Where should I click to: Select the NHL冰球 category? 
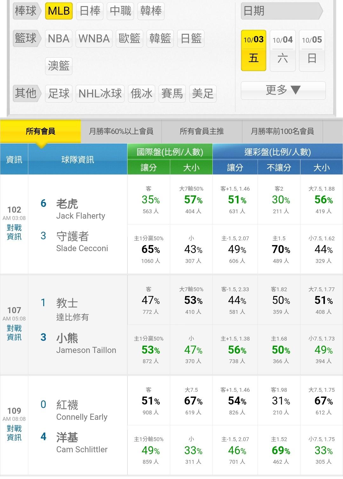pyautogui.click(x=100, y=94)
